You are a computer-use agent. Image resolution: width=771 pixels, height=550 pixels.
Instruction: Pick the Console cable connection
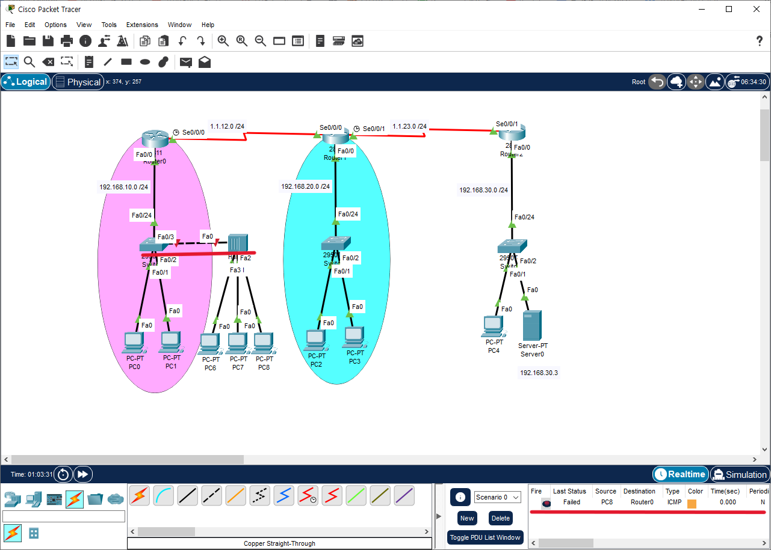164,496
